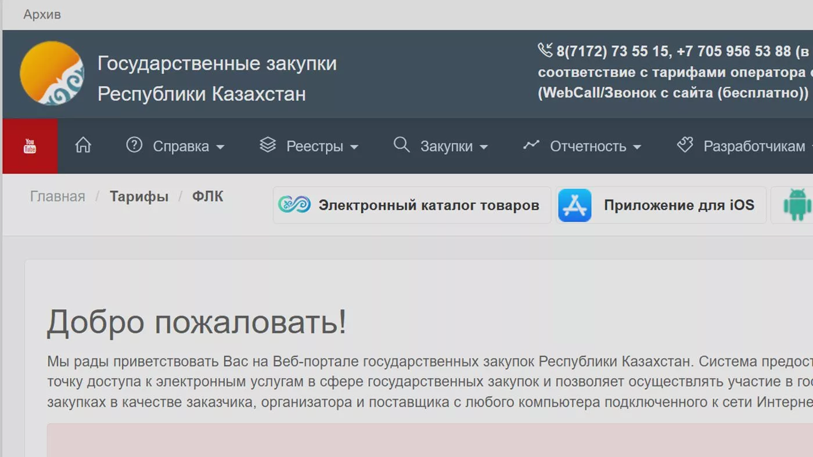
Task: Expand the Справка dropdown arrow
Action: pos(220,147)
